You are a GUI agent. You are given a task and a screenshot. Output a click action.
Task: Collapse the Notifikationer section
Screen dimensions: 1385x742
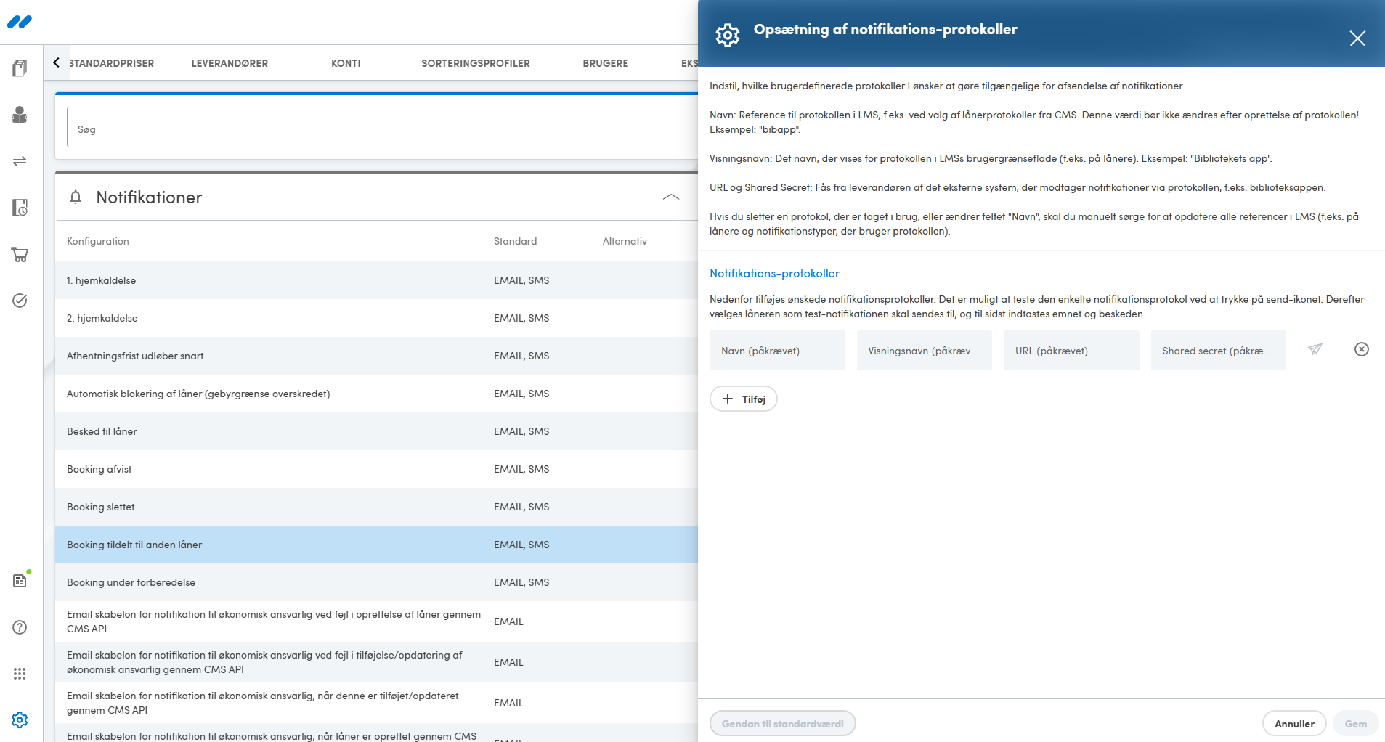pos(671,197)
